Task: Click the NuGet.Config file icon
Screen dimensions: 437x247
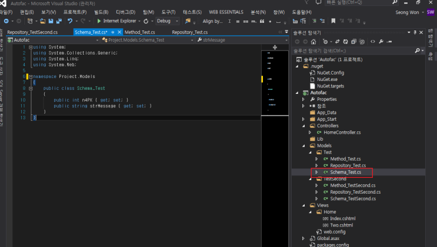Action: pos(312,73)
